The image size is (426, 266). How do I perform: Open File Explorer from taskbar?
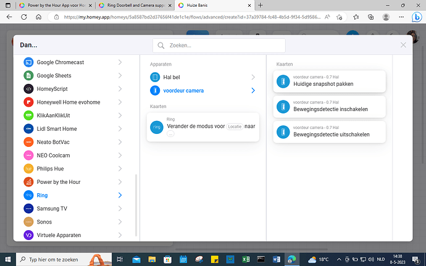(x=152, y=259)
